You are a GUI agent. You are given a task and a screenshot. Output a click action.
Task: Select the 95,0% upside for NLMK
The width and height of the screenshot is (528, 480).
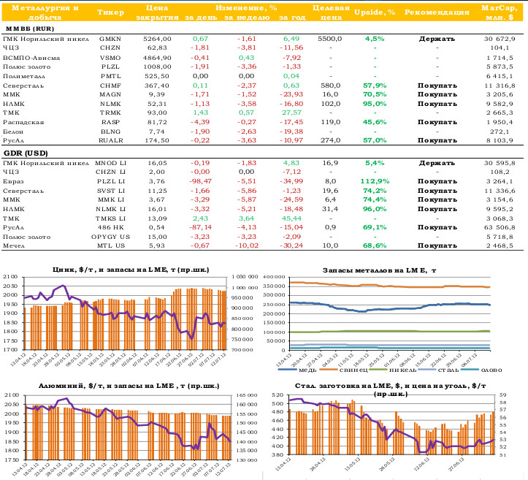[x=375, y=104]
